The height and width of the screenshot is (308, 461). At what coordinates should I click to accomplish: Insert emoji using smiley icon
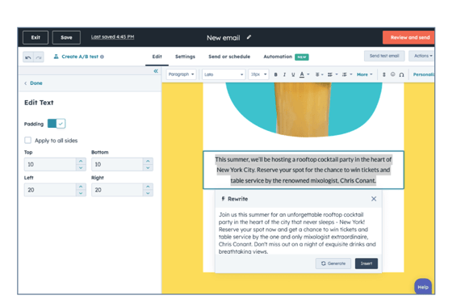tap(392, 74)
